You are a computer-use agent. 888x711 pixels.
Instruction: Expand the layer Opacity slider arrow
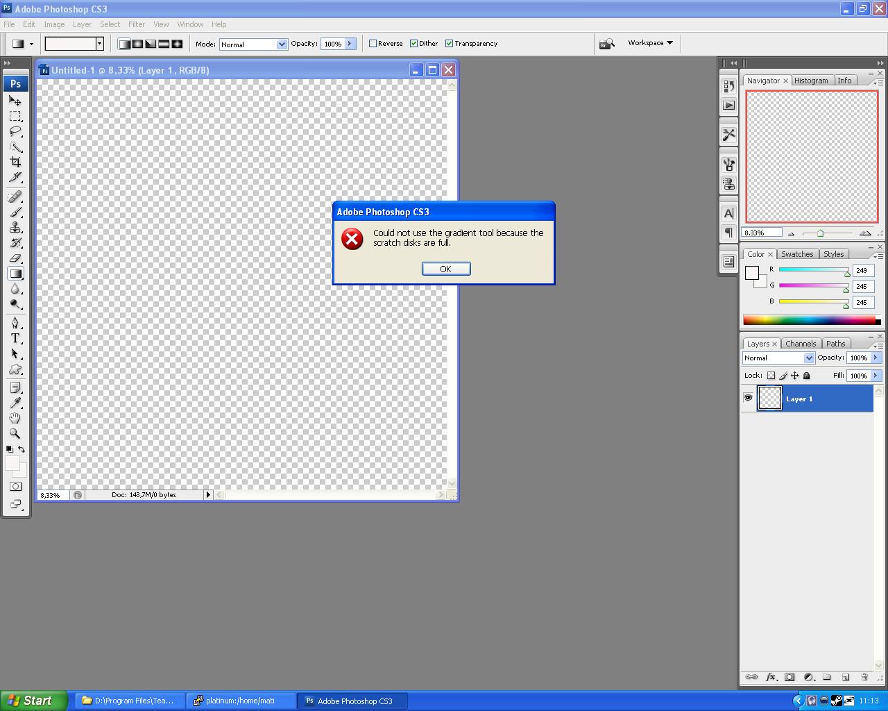point(876,358)
